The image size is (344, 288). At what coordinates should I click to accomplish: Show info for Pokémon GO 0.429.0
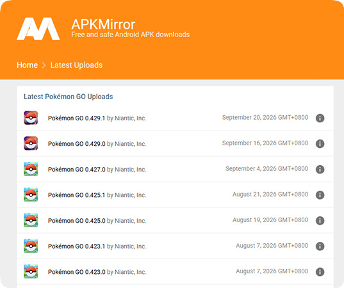320,144
